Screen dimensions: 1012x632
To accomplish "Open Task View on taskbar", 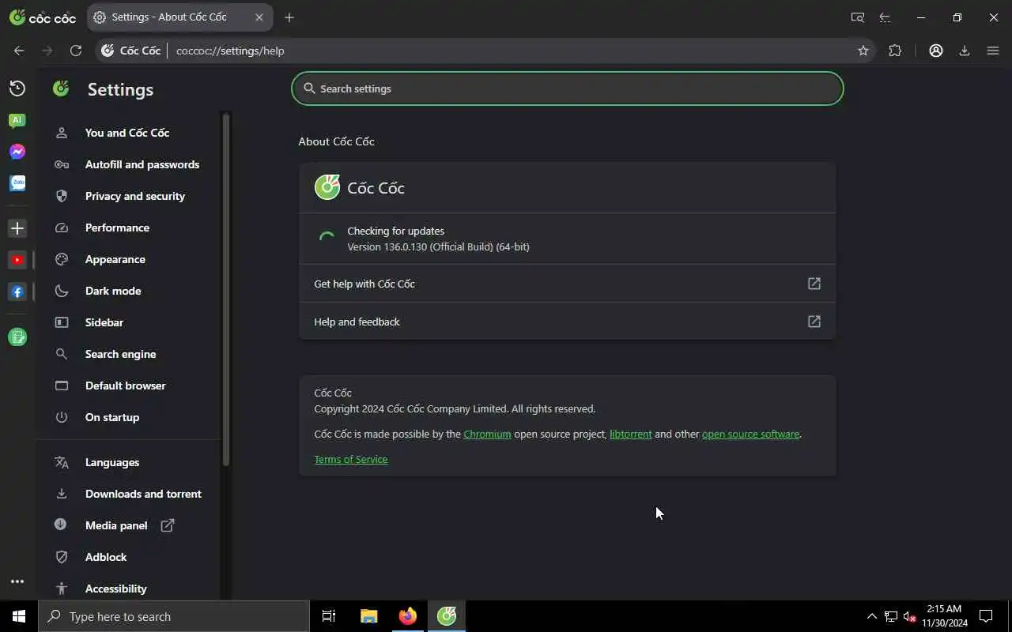I will click(329, 616).
